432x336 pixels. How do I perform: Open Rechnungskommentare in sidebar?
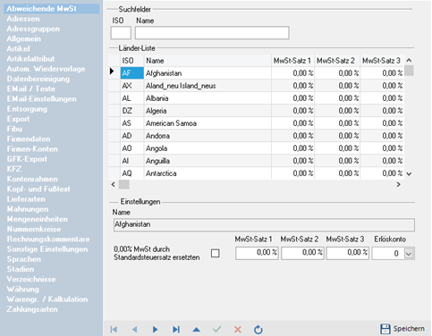click(48, 239)
